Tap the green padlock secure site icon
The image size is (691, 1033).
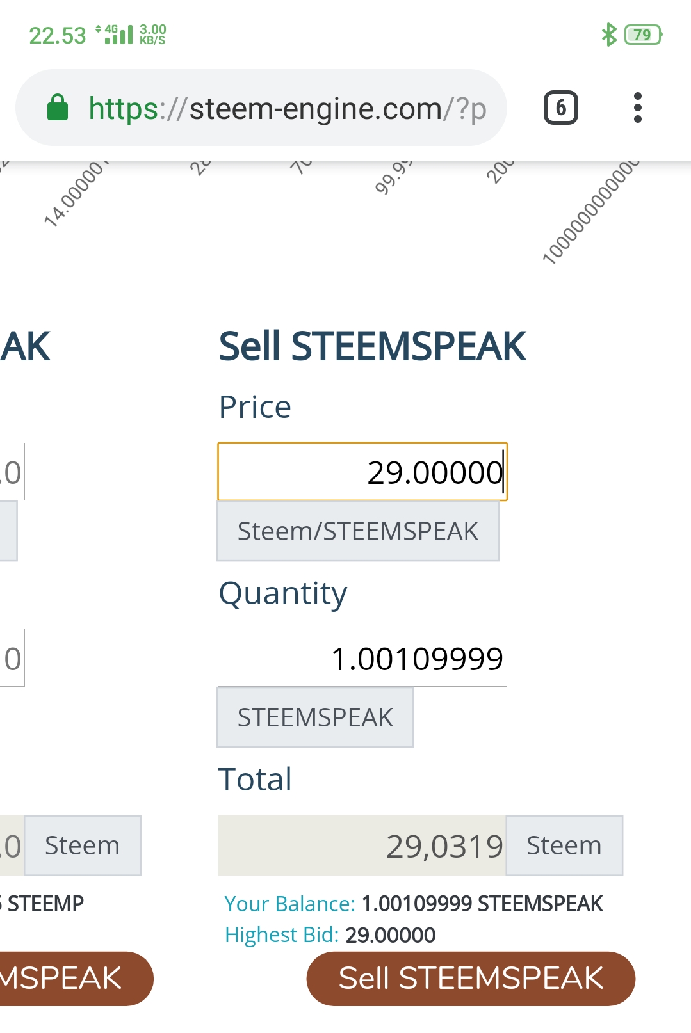(x=58, y=108)
